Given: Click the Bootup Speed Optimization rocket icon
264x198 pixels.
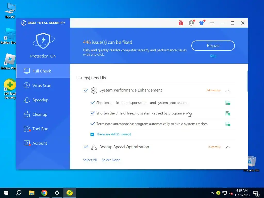Looking at the screenshot, I should pos(94,147).
